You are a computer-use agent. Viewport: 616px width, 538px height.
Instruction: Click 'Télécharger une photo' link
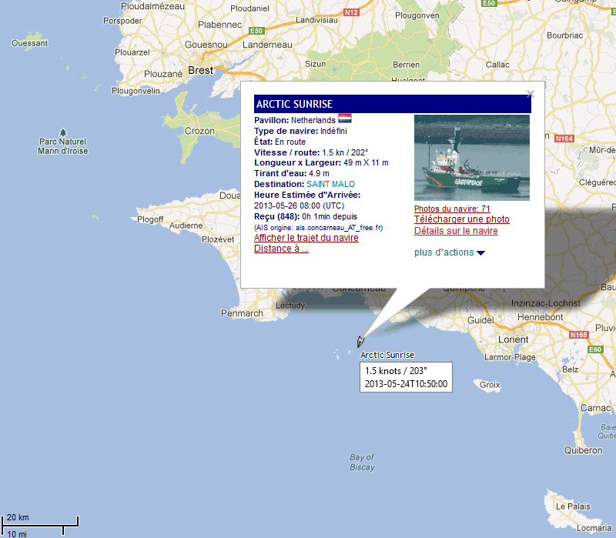[462, 219]
